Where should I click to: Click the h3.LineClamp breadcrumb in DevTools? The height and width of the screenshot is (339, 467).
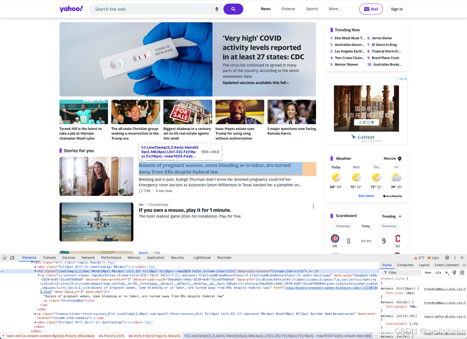coord(278,336)
